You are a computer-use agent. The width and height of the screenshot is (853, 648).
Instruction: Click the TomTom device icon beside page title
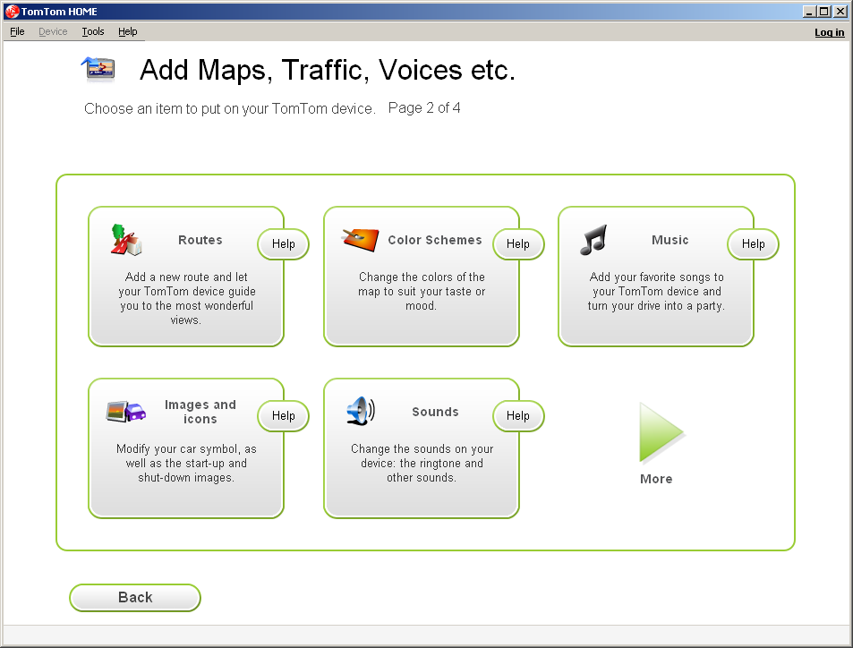(98, 69)
